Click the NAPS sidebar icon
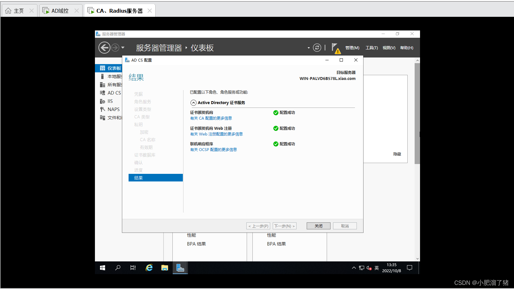The image size is (514, 289). click(x=103, y=109)
